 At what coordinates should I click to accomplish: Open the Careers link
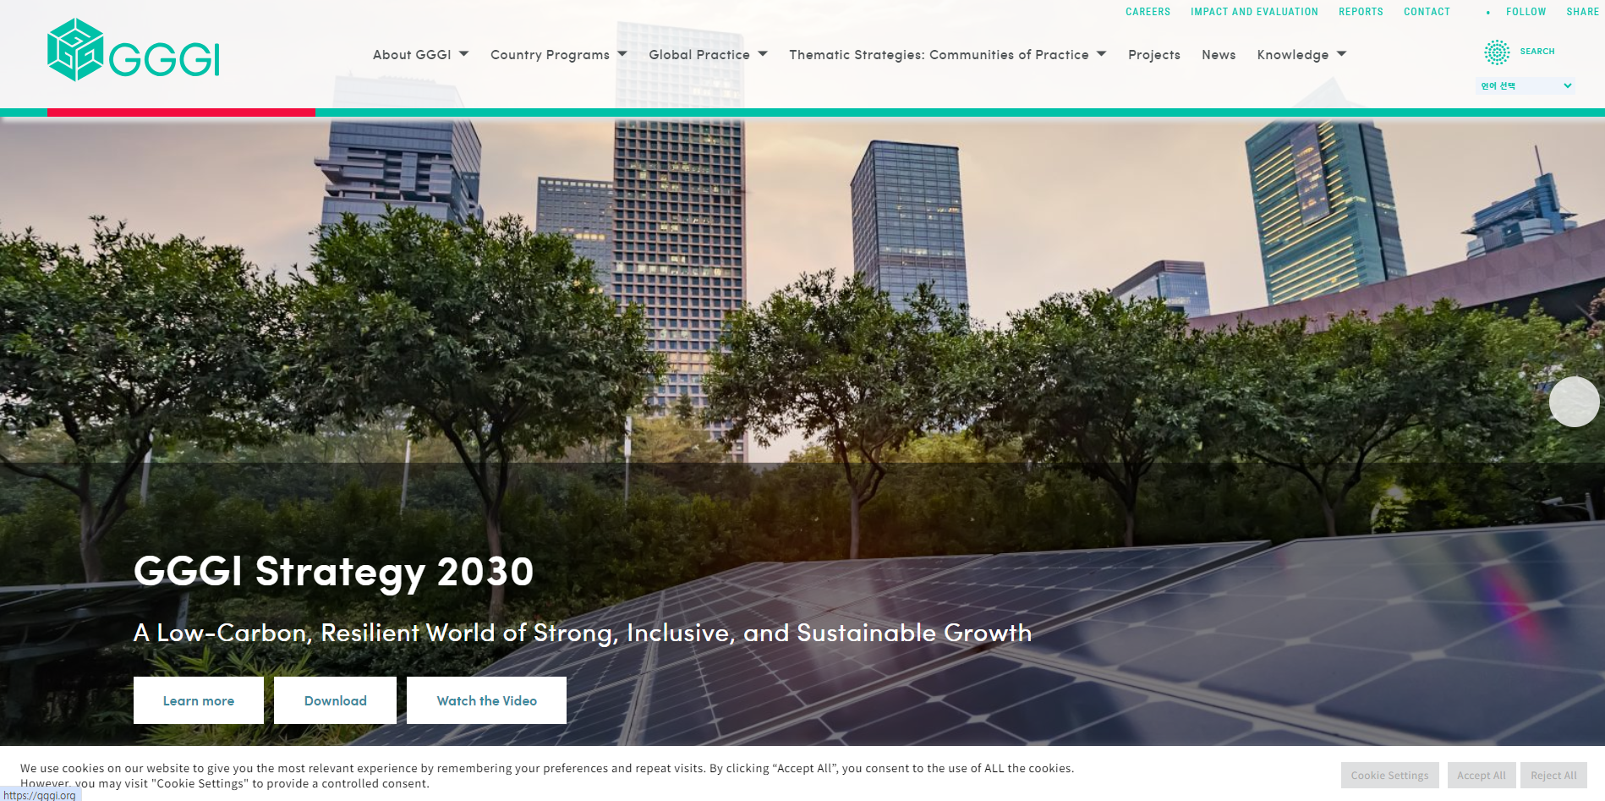click(x=1148, y=12)
